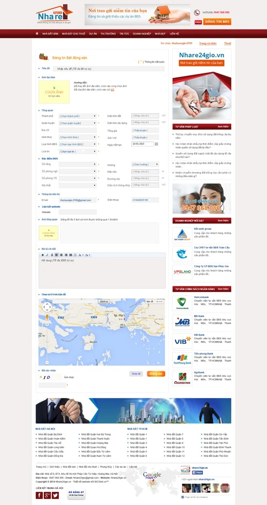This screenshot has width=267, height=505.
Task: Click ĐĂNG TIN BĐS button in header
Action: point(217,21)
